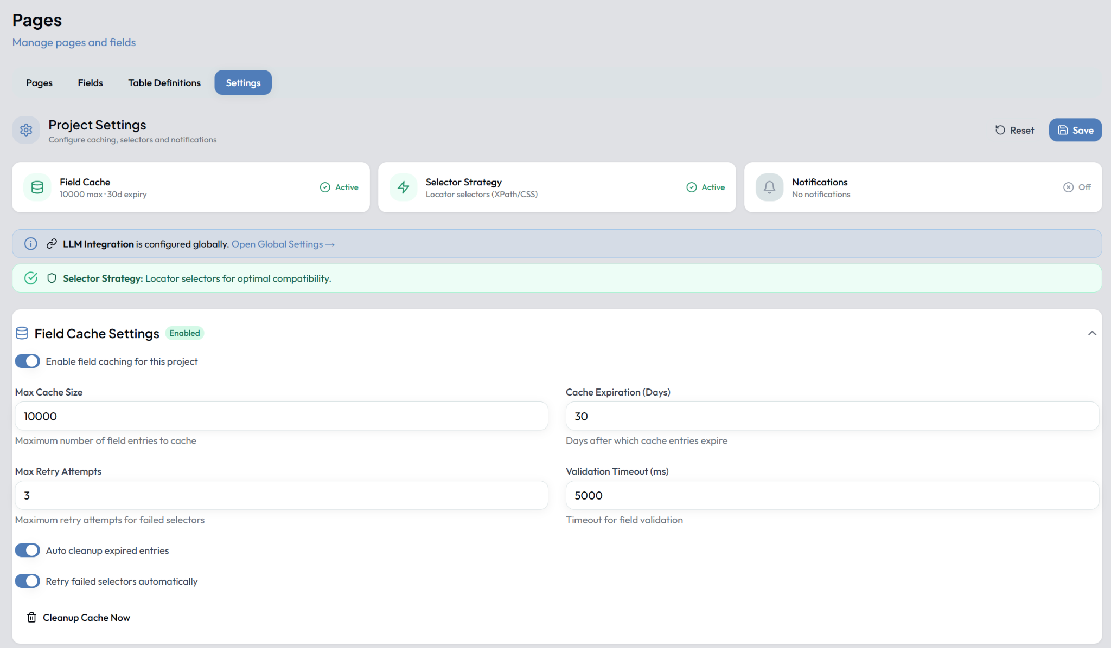The image size is (1111, 648).
Task: Click the database icon beside Field Cache Settings
Action: (x=22, y=333)
